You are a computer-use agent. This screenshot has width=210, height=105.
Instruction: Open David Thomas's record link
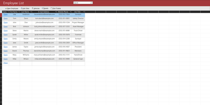click(6, 51)
